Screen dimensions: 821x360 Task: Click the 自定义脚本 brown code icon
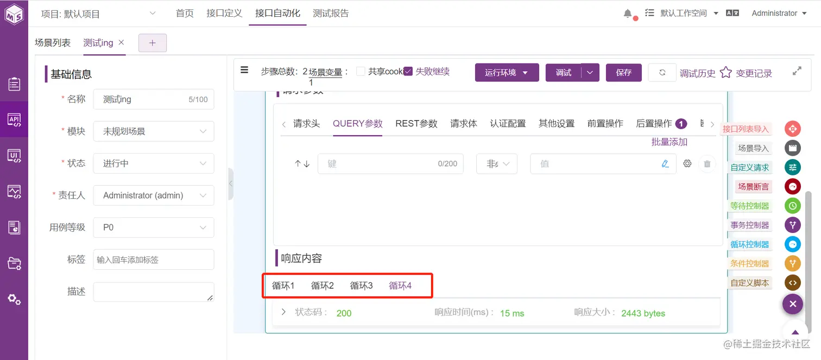point(793,283)
